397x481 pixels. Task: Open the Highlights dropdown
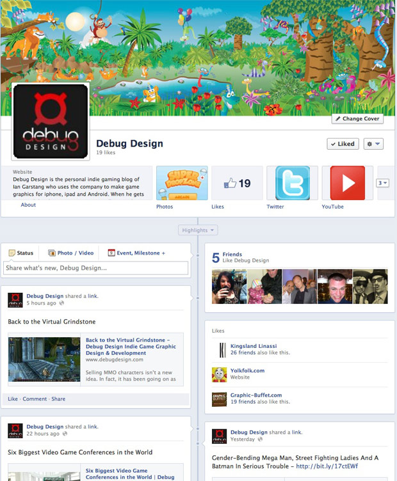tap(198, 230)
